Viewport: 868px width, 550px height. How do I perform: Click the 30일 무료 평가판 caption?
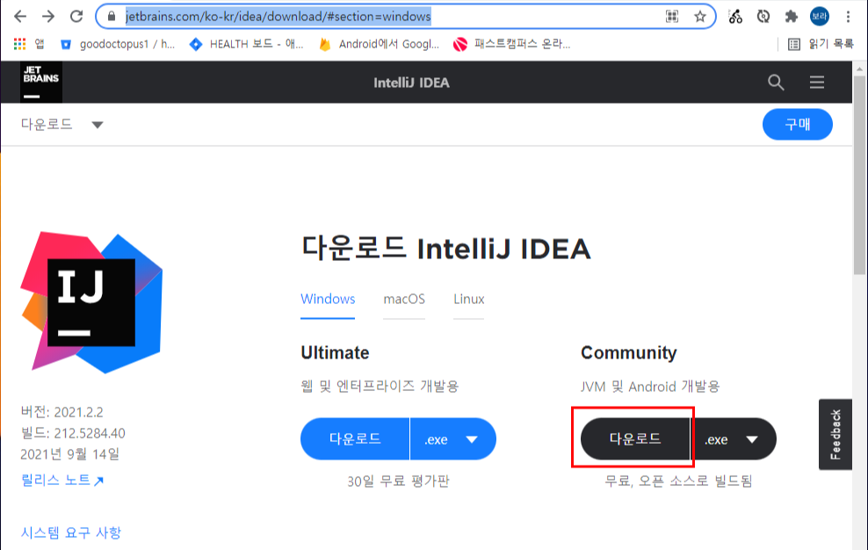click(x=399, y=481)
